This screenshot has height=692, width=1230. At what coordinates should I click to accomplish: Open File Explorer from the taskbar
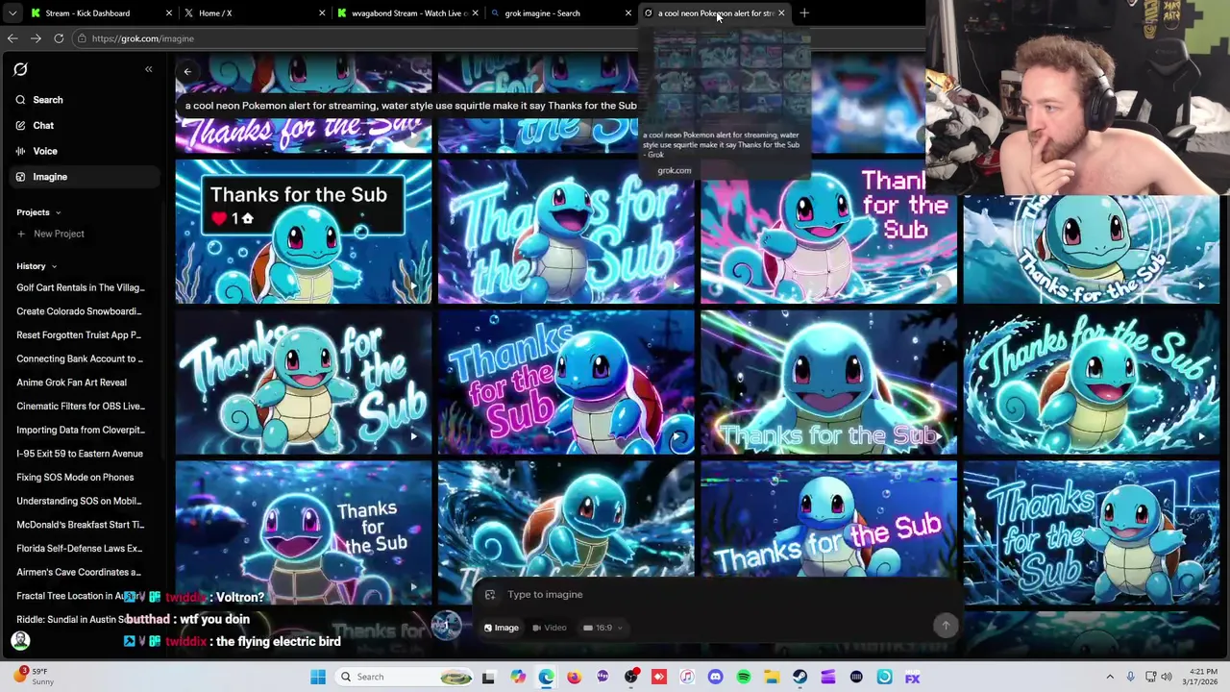(772, 677)
